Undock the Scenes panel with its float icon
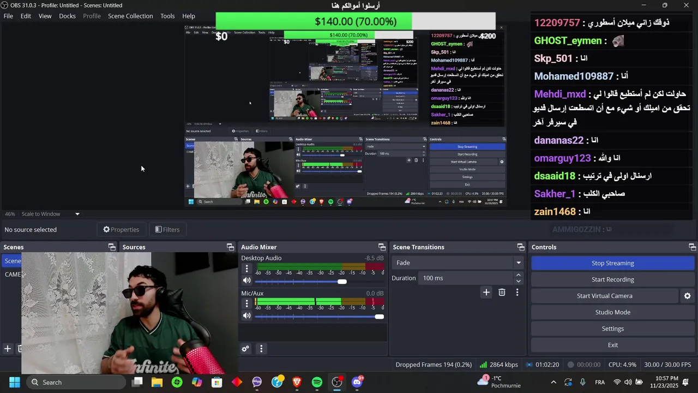The width and height of the screenshot is (698, 393). [x=112, y=247]
